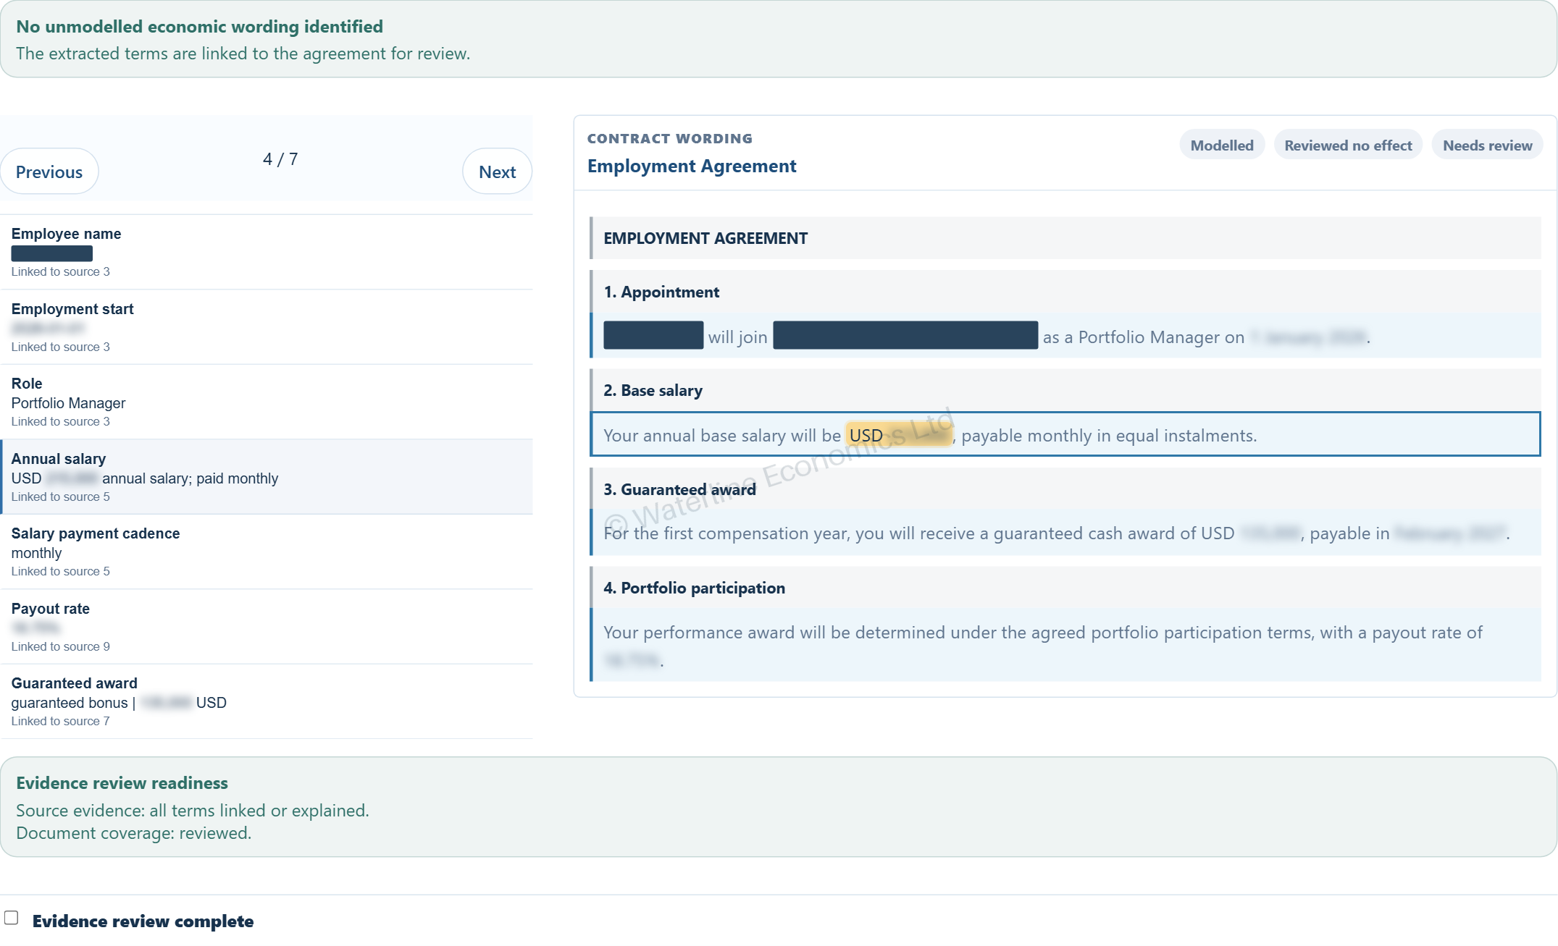This screenshot has width=1558, height=946.
Task: Advance with the Next button
Action: tap(497, 172)
